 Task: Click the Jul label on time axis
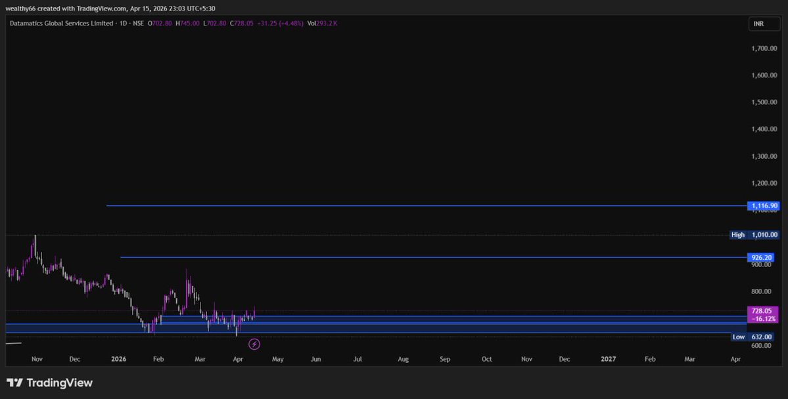pos(358,360)
